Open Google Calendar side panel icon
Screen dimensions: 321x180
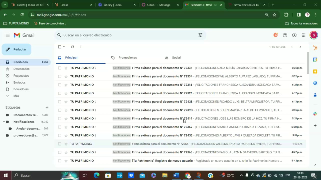315,59
